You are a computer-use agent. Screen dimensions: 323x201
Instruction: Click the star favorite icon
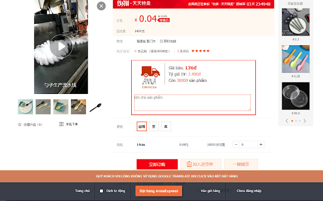pos(20,125)
